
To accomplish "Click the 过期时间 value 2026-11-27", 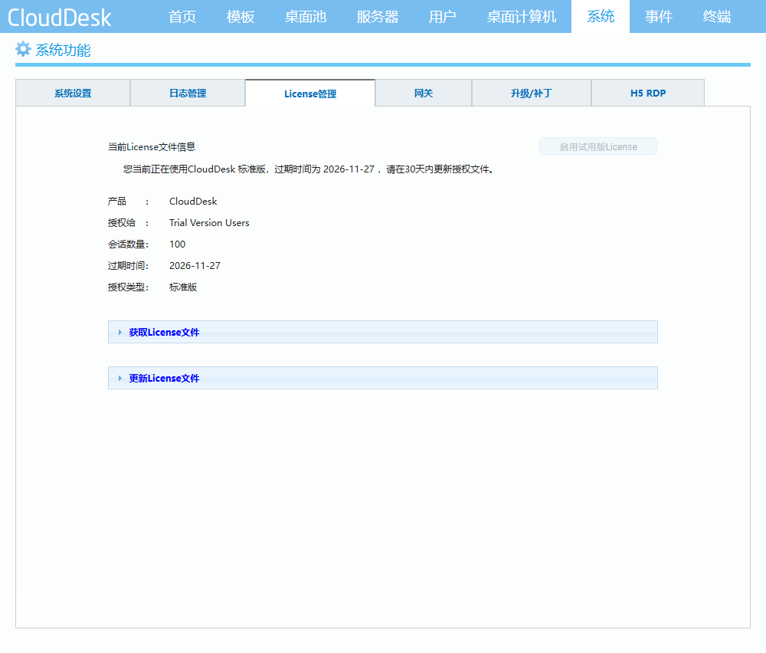I will 195,266.
